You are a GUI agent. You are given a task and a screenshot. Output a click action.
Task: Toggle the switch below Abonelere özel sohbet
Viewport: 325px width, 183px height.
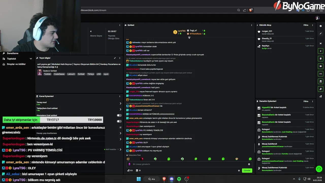[x=119, y=121]
